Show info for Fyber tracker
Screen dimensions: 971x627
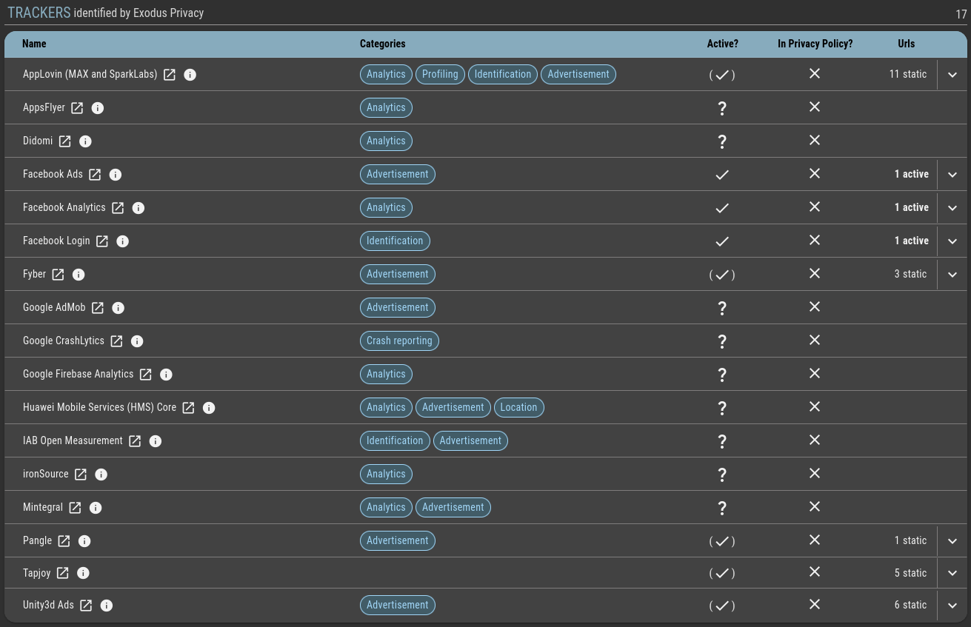pos(79,275)
